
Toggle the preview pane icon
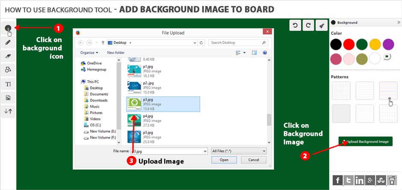point(254,53)
